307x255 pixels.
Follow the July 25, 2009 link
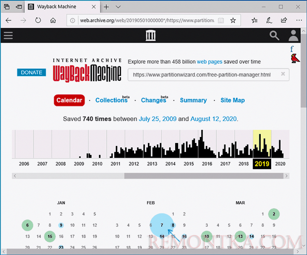tap(158, 119)
